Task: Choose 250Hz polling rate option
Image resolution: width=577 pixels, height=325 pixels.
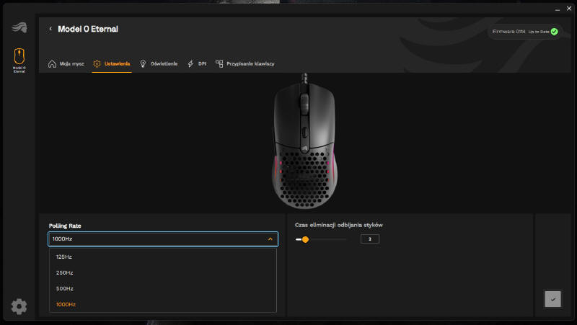Action: (x=64, y=272)
